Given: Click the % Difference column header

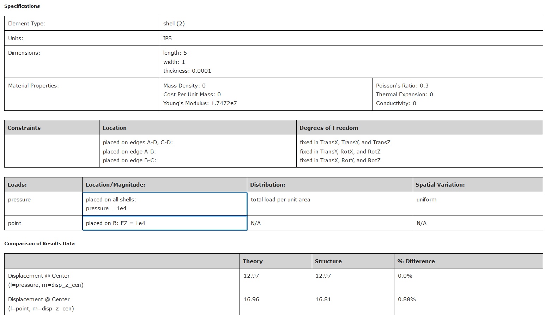Looking at the screenshot, I should (x=416, y=261).
